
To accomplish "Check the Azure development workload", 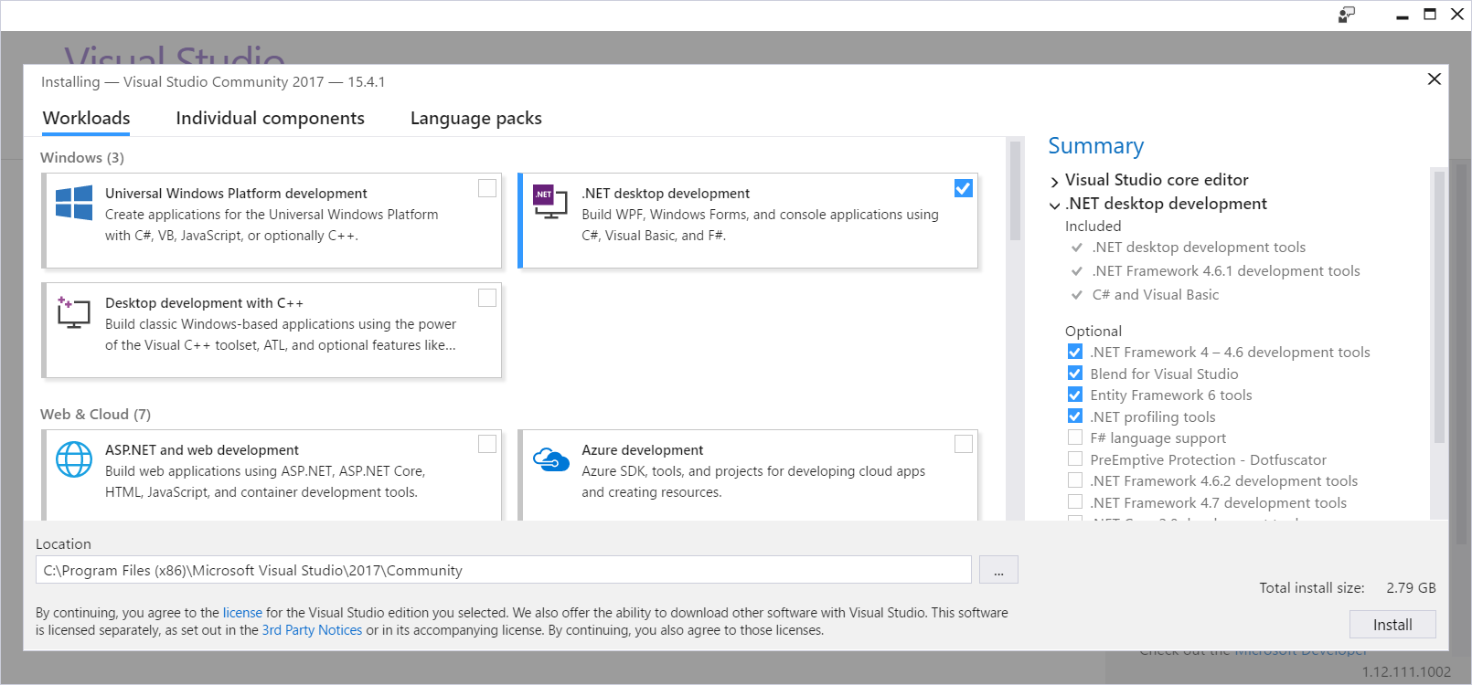I will click(x=964, y=444).
